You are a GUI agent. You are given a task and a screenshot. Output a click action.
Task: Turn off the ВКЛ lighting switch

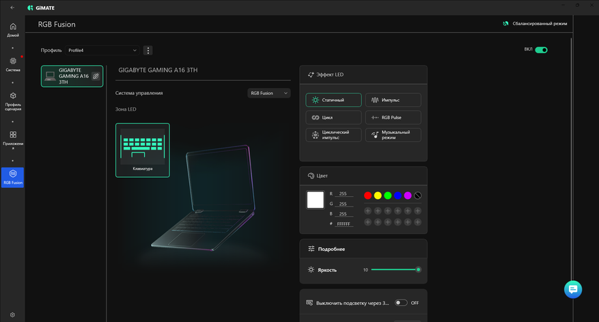(541, 50)
